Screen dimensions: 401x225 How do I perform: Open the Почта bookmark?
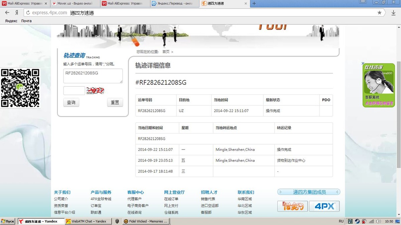click(26, 21)
